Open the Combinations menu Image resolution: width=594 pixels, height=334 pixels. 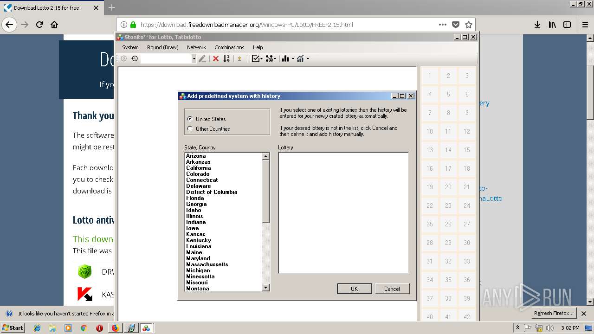[229, 47]
